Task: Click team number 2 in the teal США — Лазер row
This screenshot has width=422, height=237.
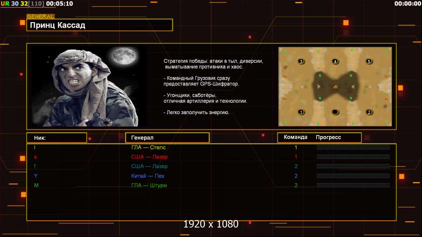Action: [x=296, y=166]
